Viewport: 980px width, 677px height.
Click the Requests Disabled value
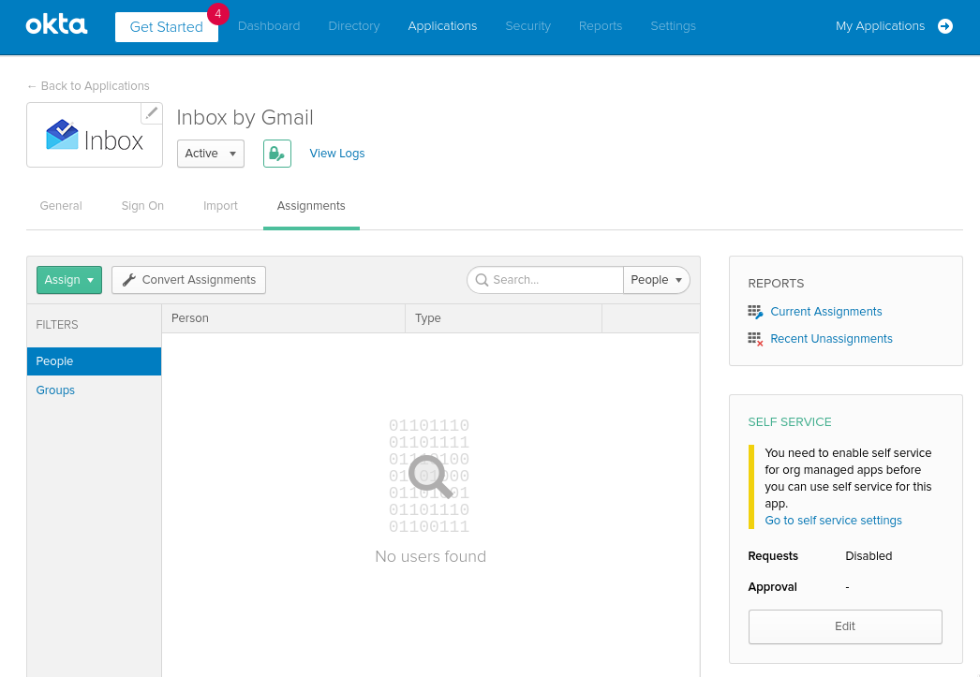click(869, 556)
